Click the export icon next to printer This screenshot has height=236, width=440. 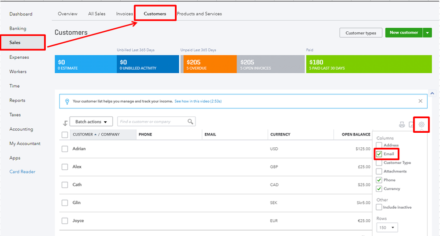coord(411,125)
